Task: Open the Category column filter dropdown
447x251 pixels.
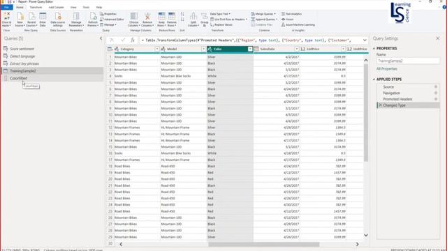Action: click(x=156, y=50)
